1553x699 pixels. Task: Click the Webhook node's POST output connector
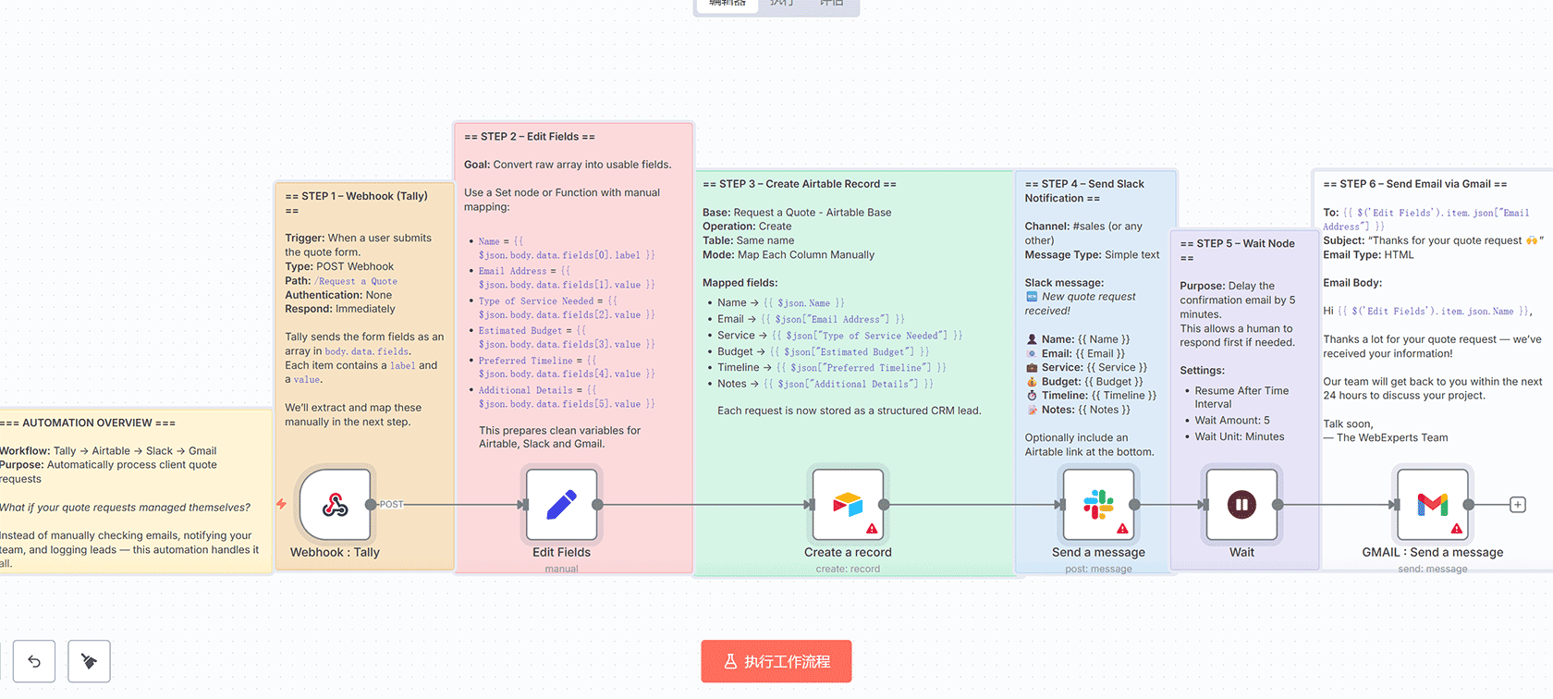[x=371, y=505]
